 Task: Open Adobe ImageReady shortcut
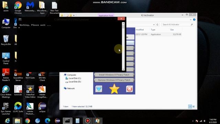[42, 92]
